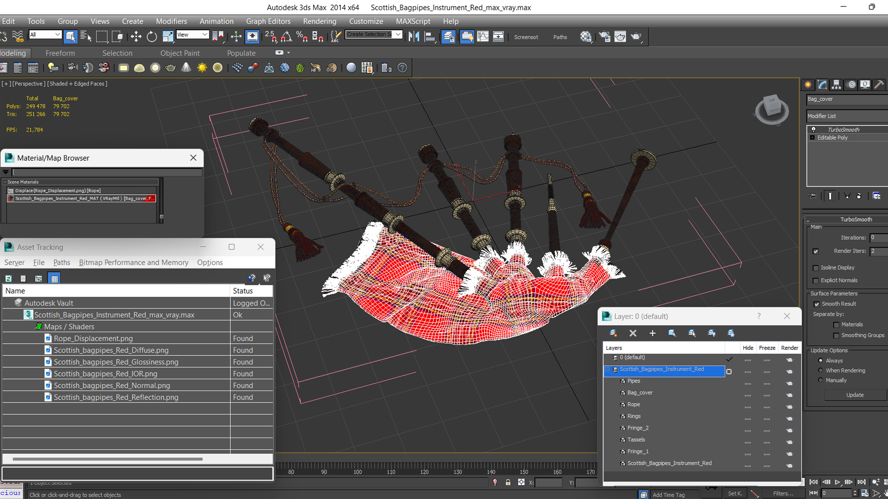
Task: Open the View reference coordinate dropdown
Action: [192, 35]
